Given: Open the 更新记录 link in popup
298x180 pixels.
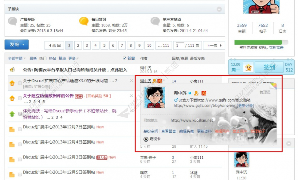Looking at the screenshot, I should (245, 106).
